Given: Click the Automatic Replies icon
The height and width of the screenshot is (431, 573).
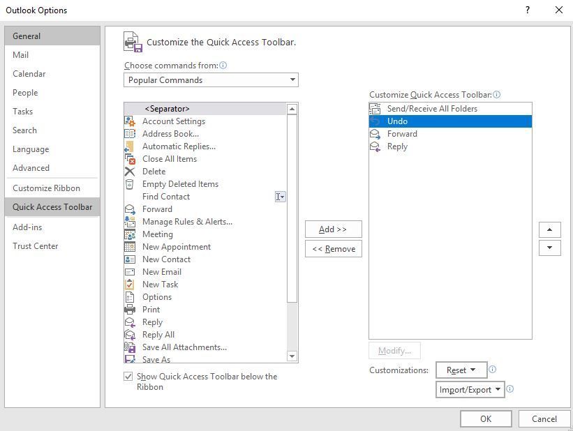Looking at the screenshot, I should [x=129, y=146].
